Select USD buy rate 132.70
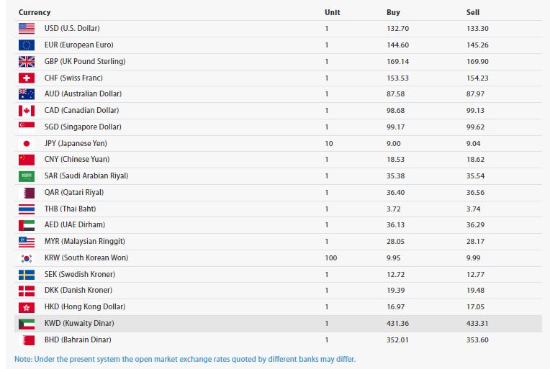Image resolution: width=550 pixels, height=369 pixels. 398,28
